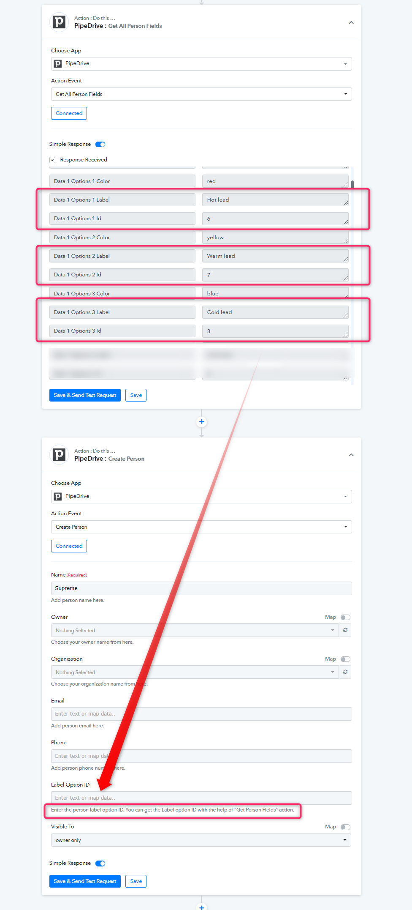Screen dimensions: 412x910
Task: Click Save & Send Test Request in first step
Action: coord(85,395)
